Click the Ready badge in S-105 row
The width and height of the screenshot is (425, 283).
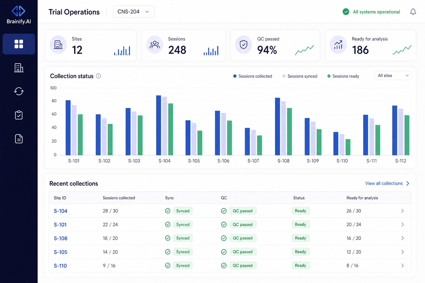(300, 252)
